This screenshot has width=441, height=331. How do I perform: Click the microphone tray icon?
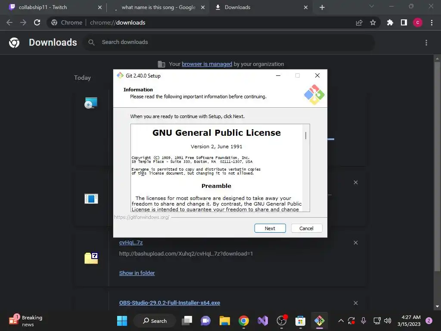click(x=363, y=321)
